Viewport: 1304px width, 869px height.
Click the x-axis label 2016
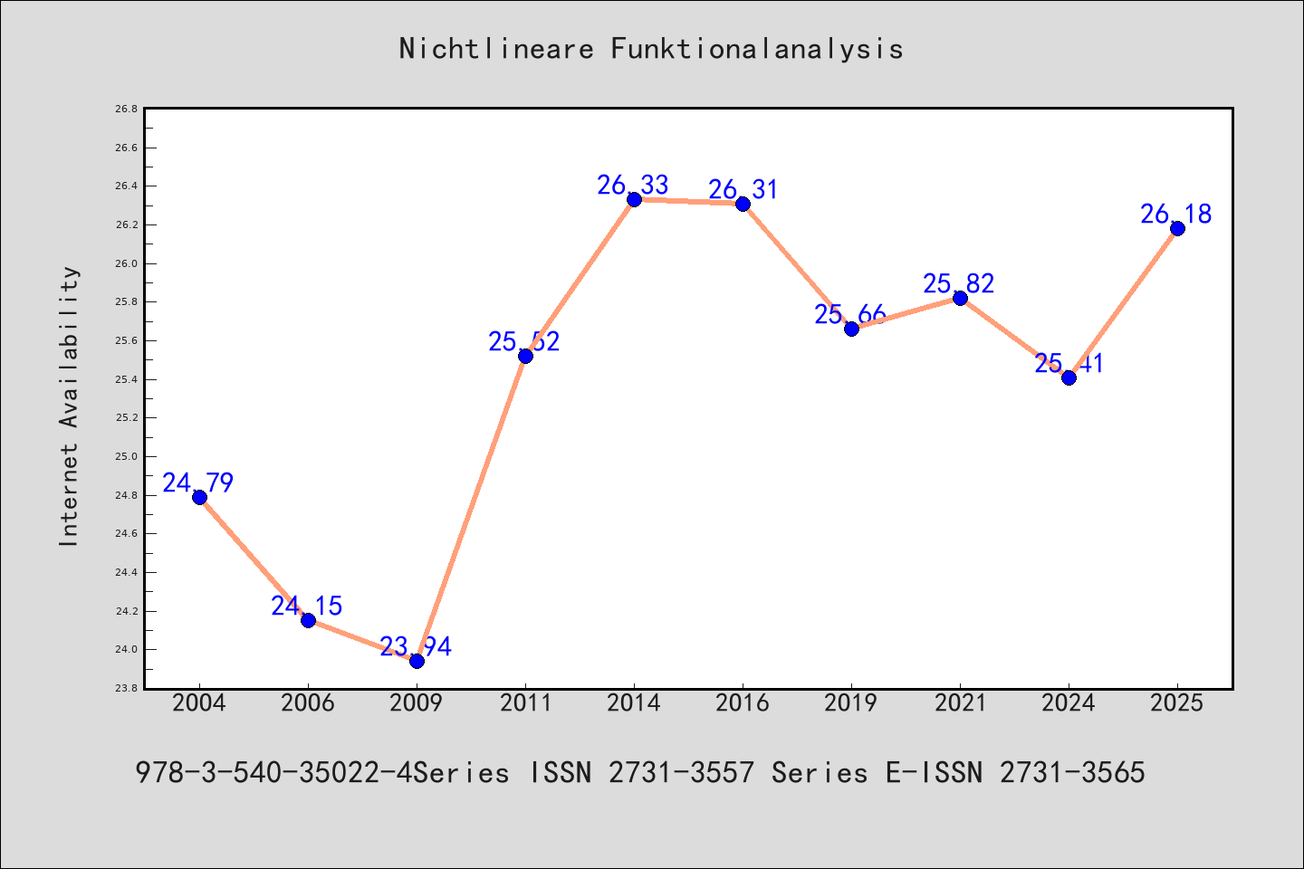[x=743, y=703]
